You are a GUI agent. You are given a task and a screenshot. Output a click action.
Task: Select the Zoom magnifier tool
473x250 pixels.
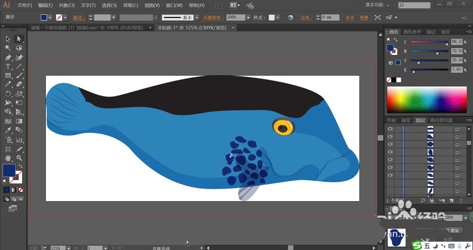pos(19,157)
